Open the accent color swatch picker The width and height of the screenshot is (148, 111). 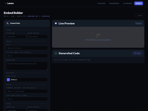pos(8,80)
